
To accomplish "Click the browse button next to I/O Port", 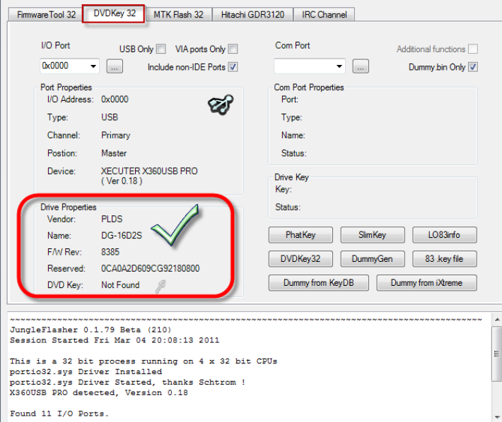I will (x=115, y=66).
